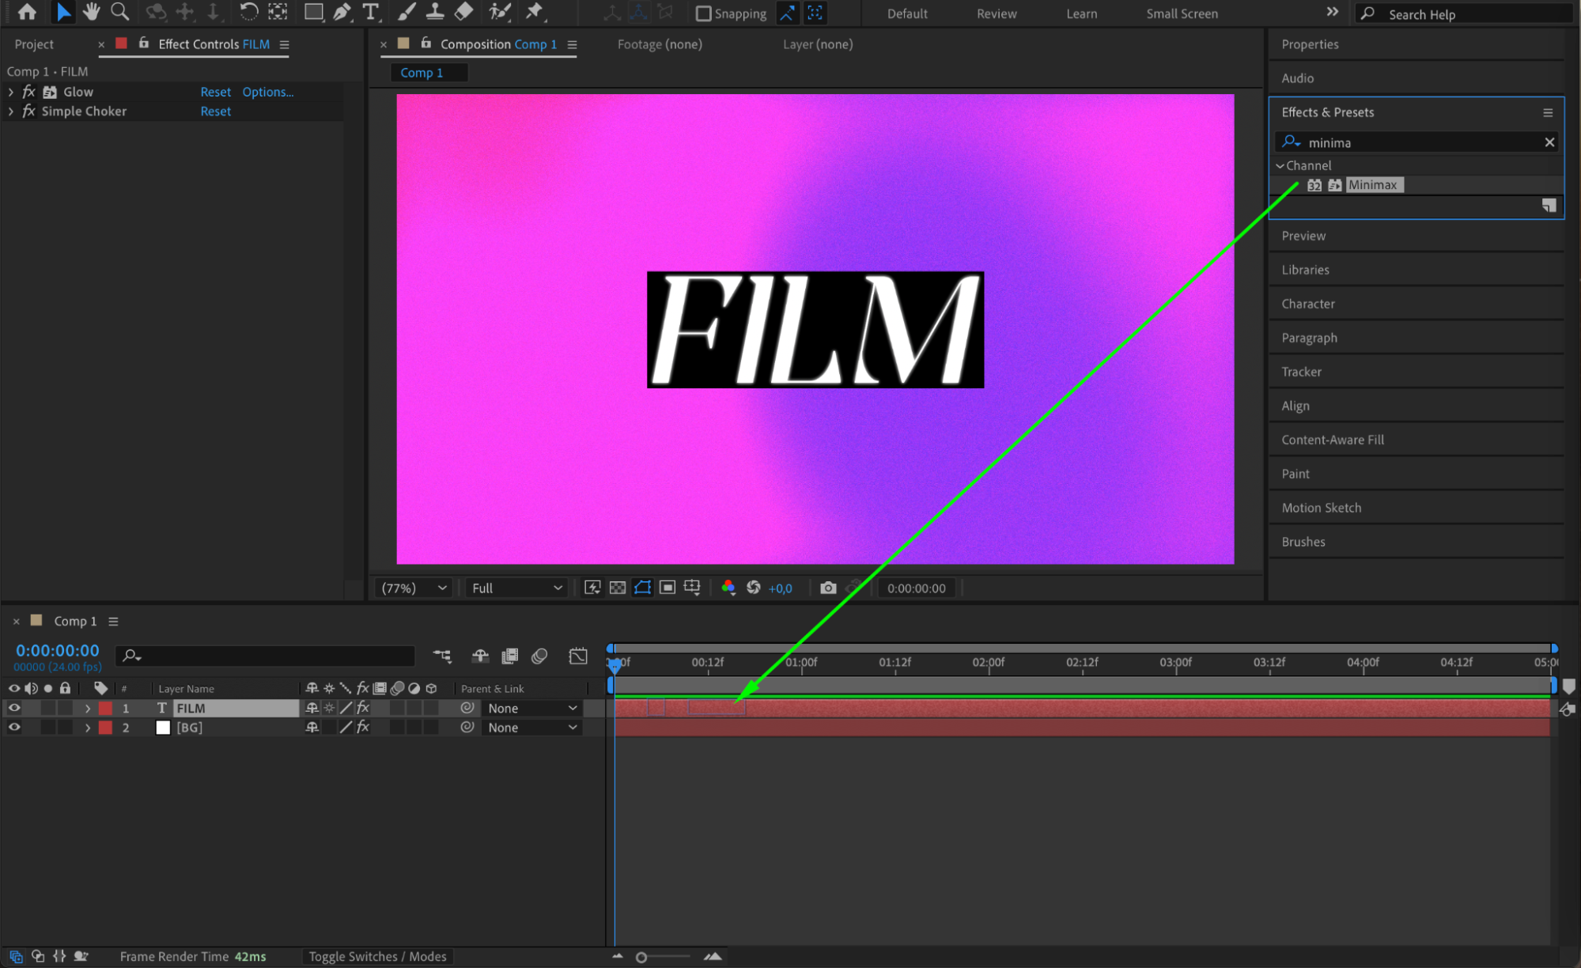Select the Minimax effect preset

tap(1373, 185)
